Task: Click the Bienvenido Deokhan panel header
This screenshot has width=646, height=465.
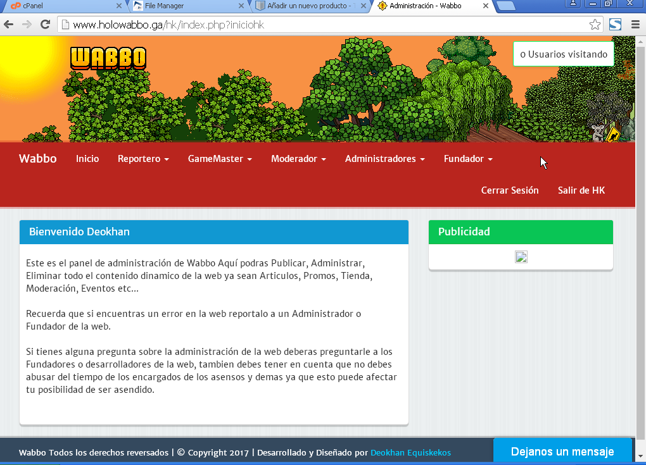Action: point(214,232)
